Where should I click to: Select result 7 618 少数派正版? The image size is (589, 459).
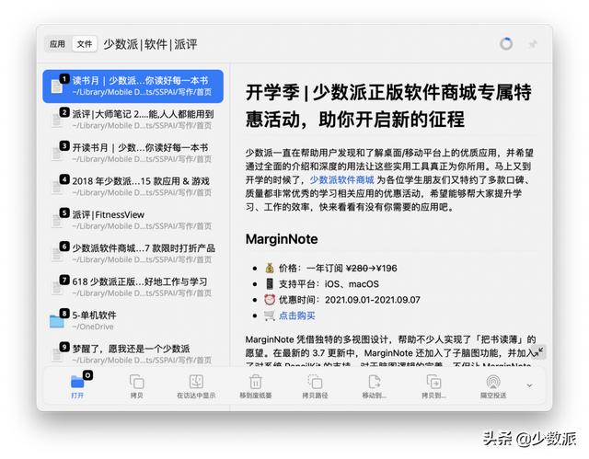[x=133, y=287]
